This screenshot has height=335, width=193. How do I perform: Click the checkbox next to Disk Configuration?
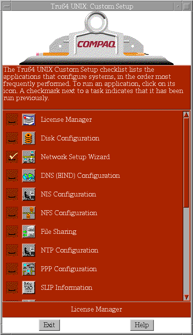click(x=12, y=138)
